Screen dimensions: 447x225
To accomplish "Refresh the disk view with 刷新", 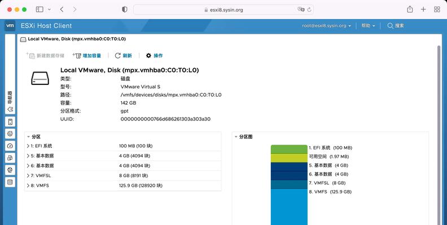I will coord(124,56).
